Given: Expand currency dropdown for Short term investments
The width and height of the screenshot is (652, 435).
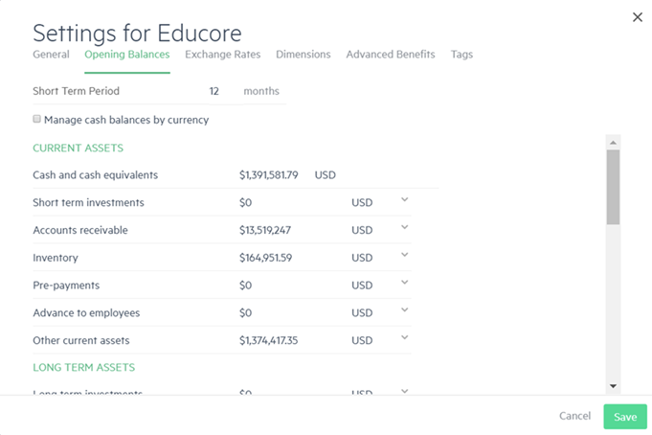Looking at the screenshot, I should (x=404, y=200).
